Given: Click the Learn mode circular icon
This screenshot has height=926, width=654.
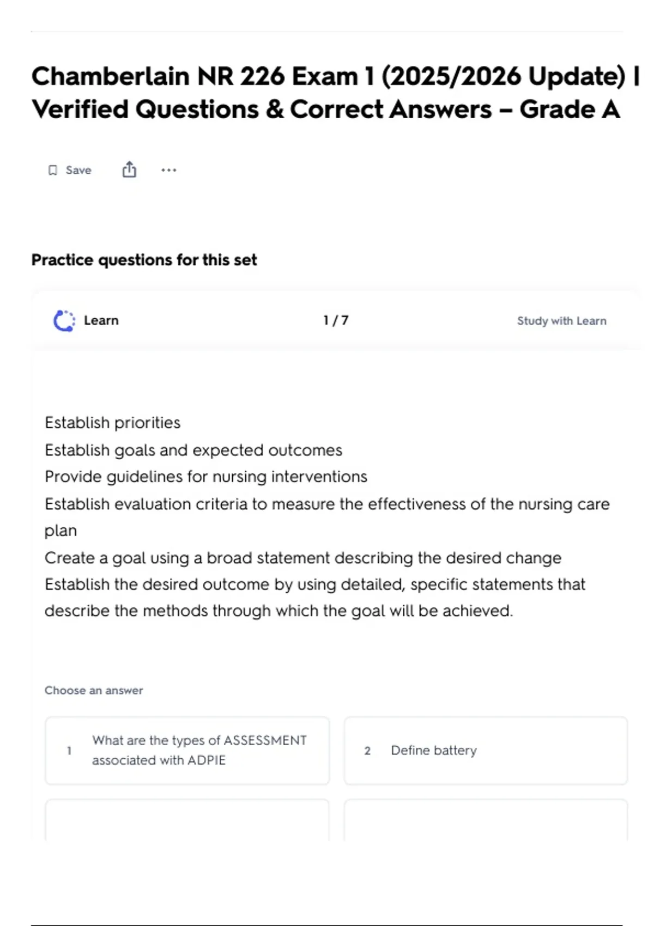Looking at the screenshot, I should point(64,321).
